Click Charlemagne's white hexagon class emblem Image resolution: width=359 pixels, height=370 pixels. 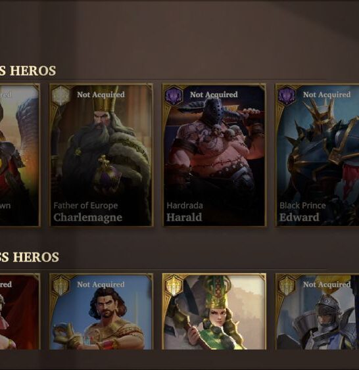[x=61, y=95]
